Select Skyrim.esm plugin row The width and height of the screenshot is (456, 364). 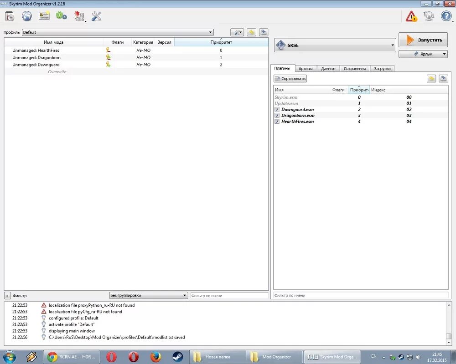click(361, 97)
